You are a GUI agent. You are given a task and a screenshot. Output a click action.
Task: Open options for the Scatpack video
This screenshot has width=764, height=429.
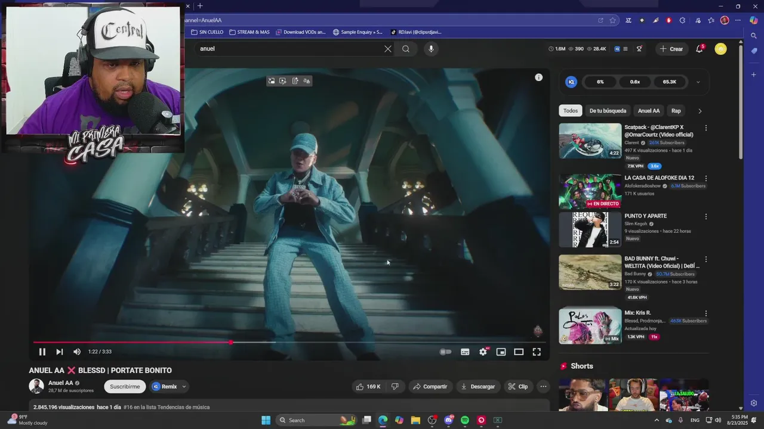tap(706, 128)
